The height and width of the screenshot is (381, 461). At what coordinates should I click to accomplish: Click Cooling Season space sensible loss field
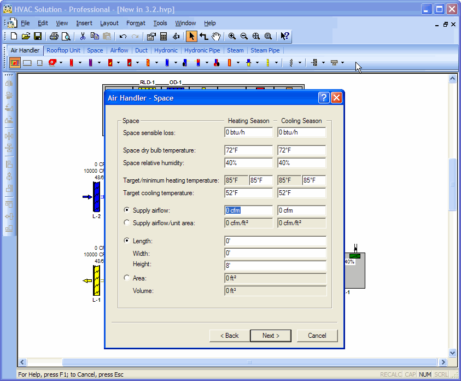coord(302,132)
